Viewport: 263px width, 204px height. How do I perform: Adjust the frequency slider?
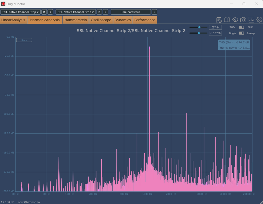[199, 27]
